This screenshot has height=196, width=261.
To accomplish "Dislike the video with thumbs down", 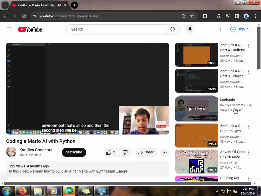I will (125, 152).
